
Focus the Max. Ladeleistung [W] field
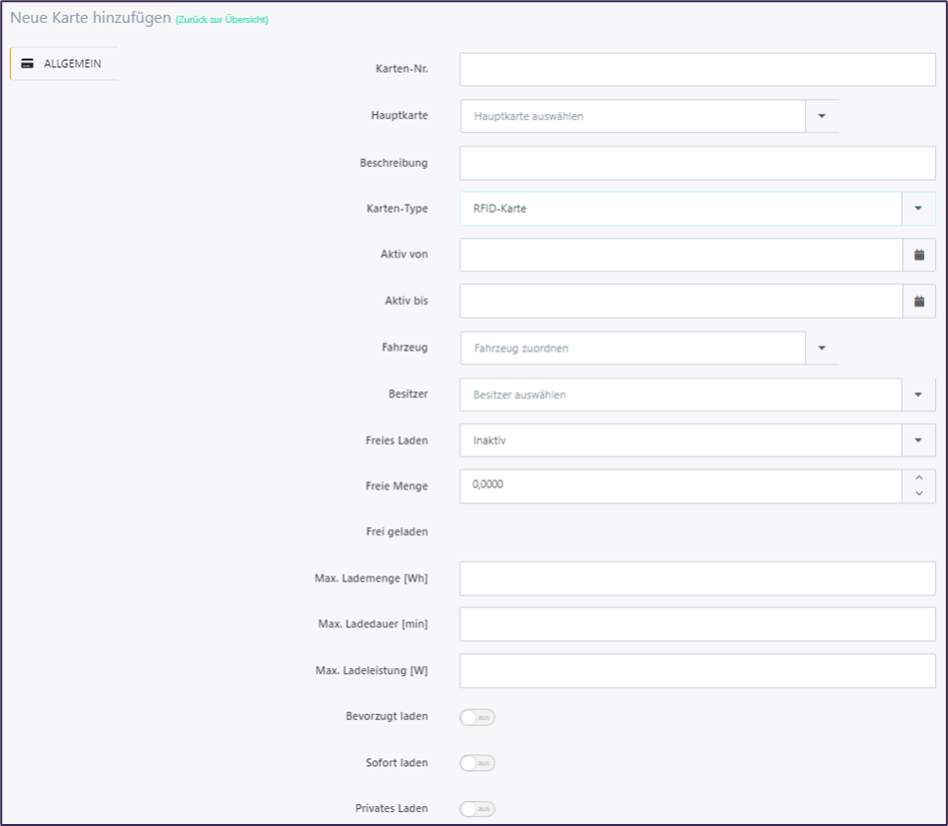697,670
